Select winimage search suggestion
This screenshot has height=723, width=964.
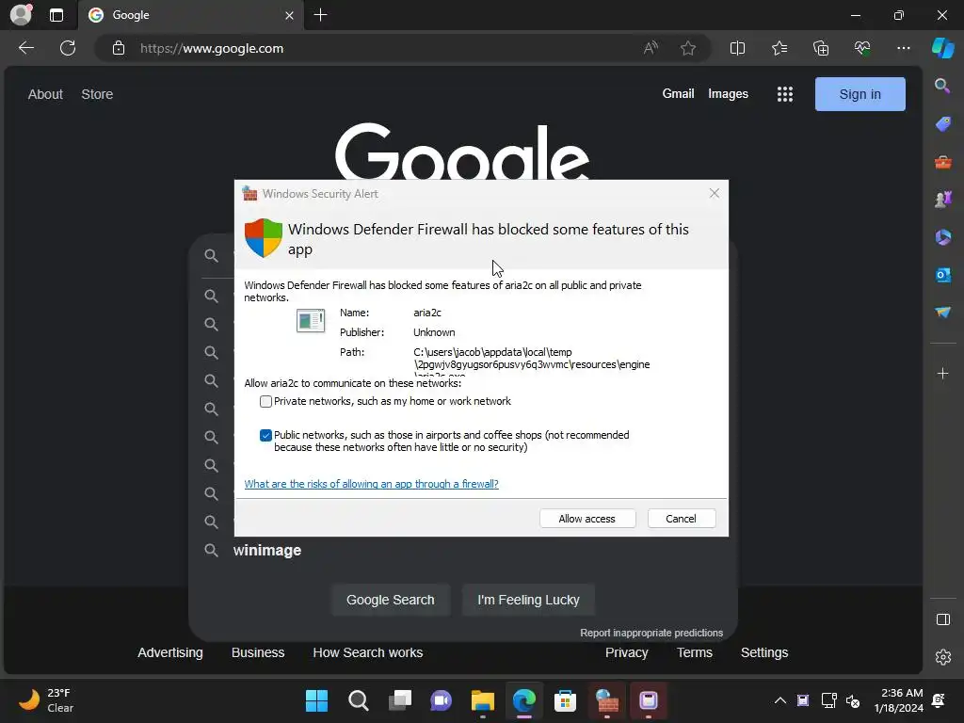tap(266, 550)
